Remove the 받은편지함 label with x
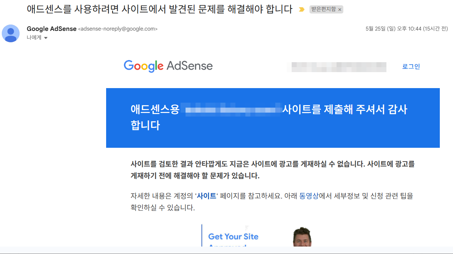Image resolution: width=453 pixels, height=254 pixels. pos(340,10)
